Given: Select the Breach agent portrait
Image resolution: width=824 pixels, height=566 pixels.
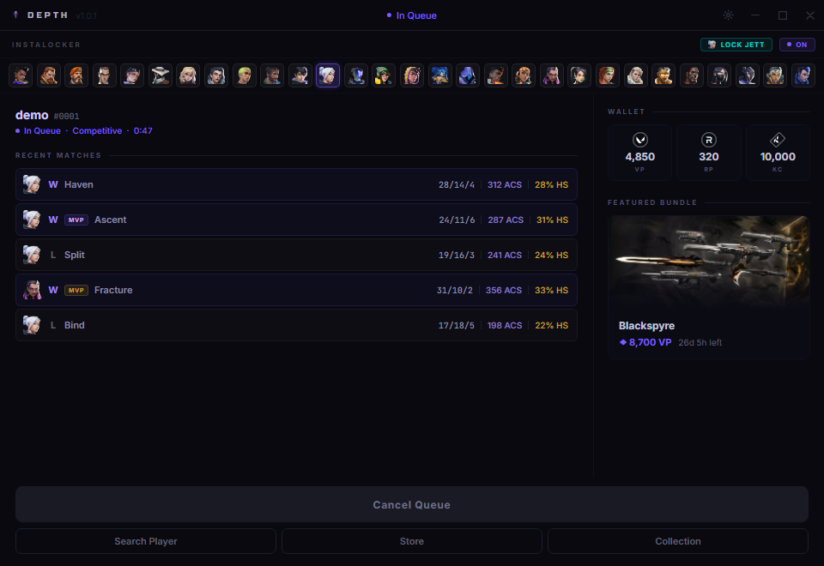Looking at the screenshot, I should (49, 75).
